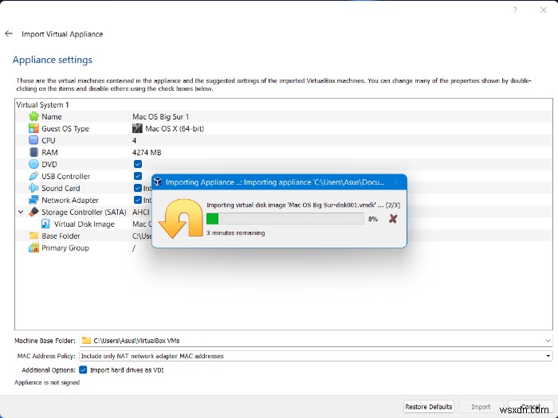Select the Primary Group '/' value

(134, 248)
